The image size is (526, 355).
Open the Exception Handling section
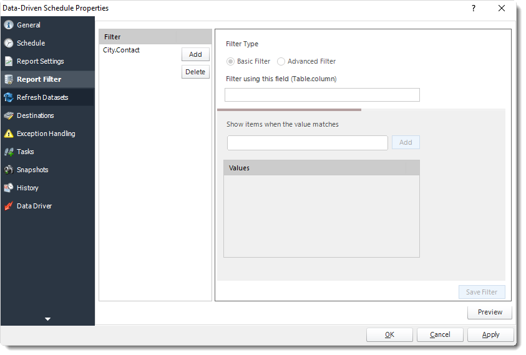46,134
